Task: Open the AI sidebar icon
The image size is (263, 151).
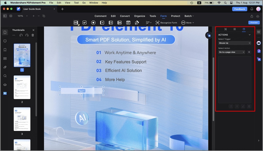Action: [x=5, y=93]
